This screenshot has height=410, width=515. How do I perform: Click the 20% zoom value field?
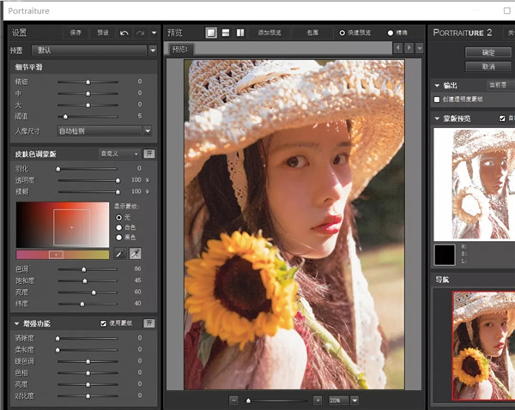(x=339, y=401)
